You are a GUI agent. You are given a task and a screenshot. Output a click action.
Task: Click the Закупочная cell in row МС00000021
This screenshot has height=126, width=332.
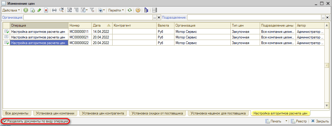(x=246, y=37)
